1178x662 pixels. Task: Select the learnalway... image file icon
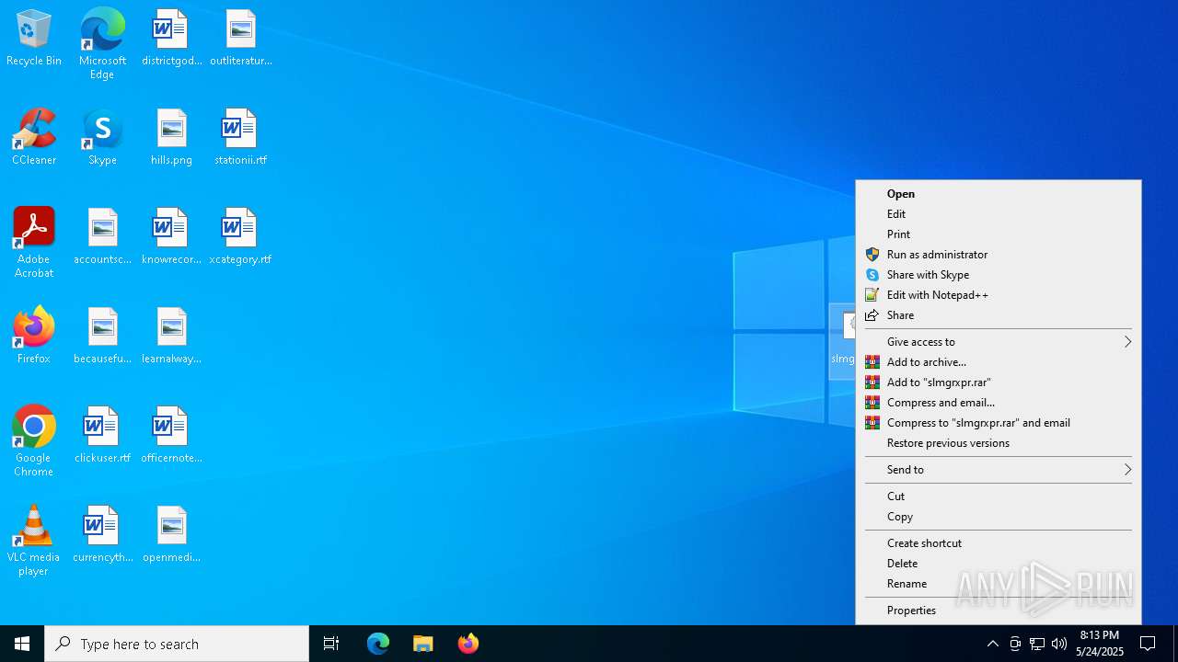(x=171, y=337)
